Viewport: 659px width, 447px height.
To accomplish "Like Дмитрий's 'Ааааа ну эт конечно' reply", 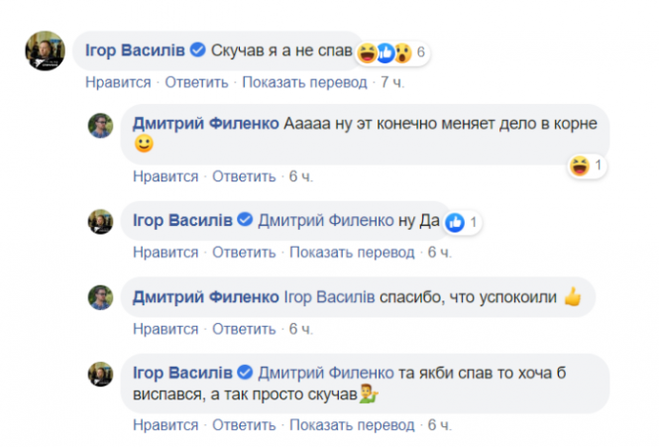I will click(x=165, y=176).
